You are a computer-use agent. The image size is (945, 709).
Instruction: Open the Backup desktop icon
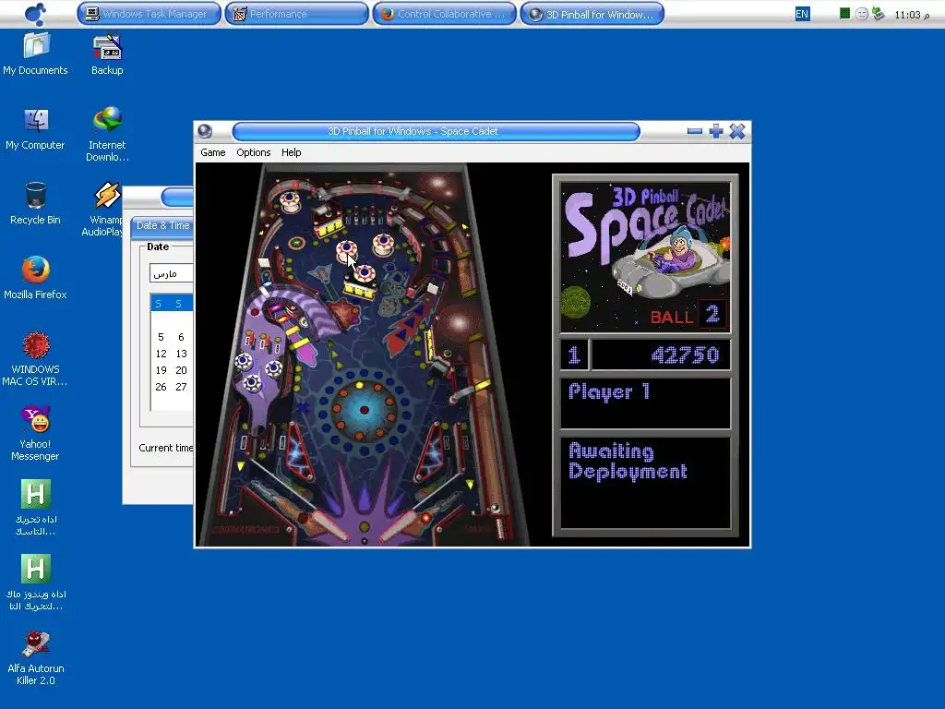(x=107, y=54)
